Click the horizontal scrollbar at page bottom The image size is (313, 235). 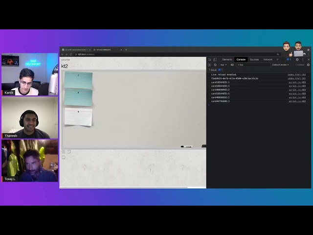[124, 188]
